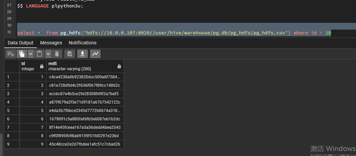This screenshot has height=156, width=356.
Task: Click line number 30 in the gutter
Action: (x=9, y=25)
